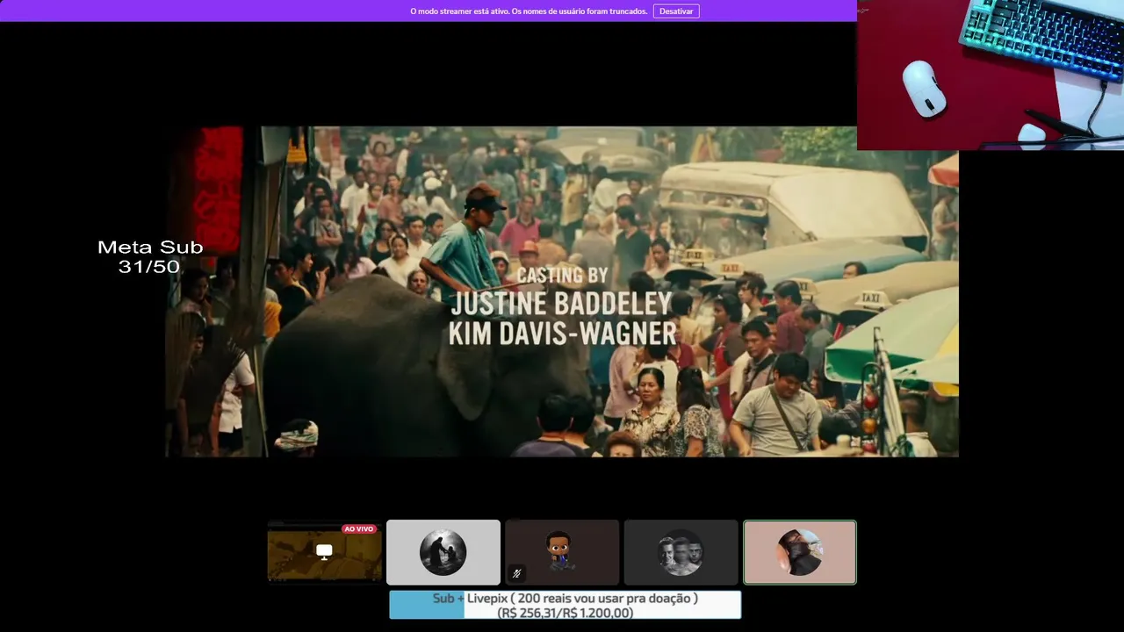The image size is (1124, 632).
Task: Click the Sub + Livepix donation progress bar
Action: 566,605
